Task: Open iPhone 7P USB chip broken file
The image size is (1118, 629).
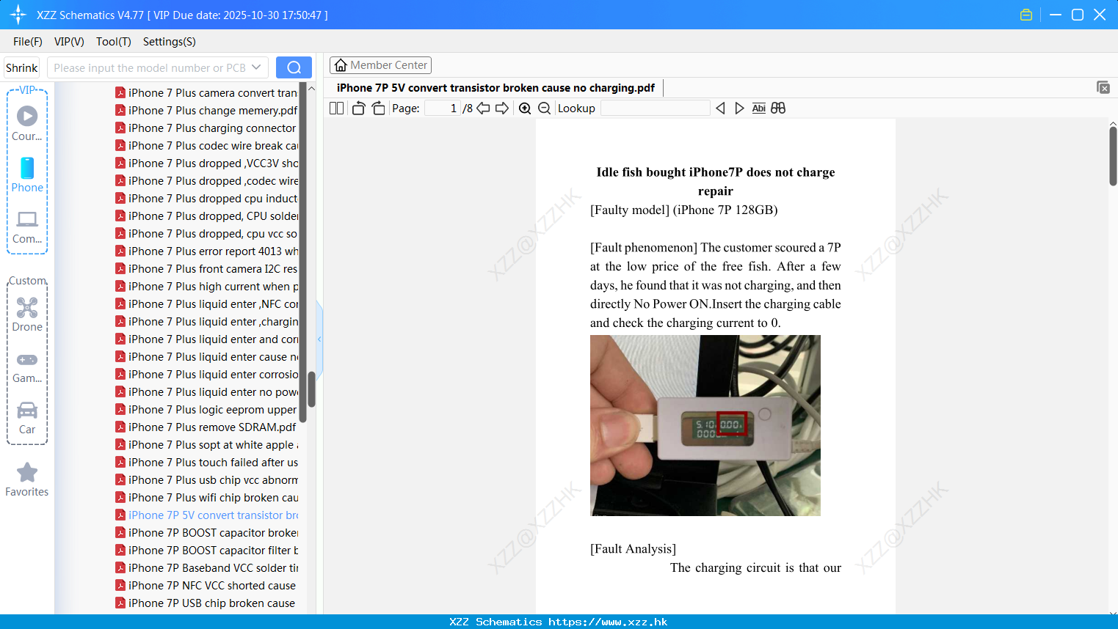Action: tap(206, 603)
